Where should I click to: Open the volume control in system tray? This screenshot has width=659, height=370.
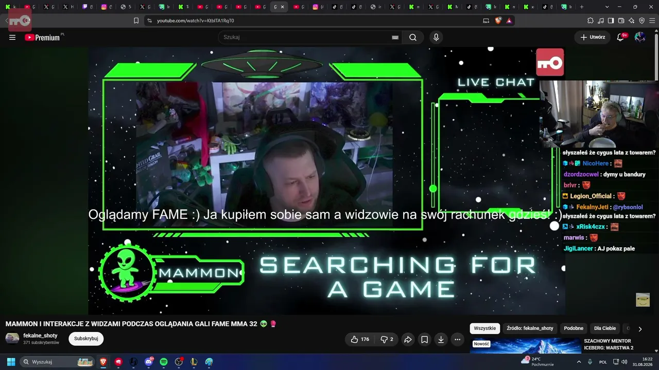(x=624, y=362)
